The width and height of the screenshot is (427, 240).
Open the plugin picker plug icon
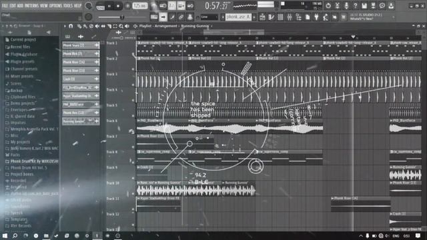click(x=316, y=17)
